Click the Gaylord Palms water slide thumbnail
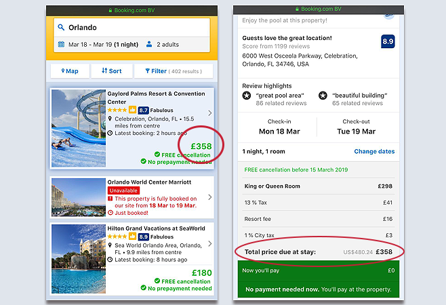The width and height of the screenshot is (446, 305). pos(79,128)
